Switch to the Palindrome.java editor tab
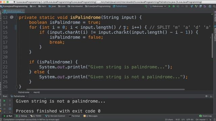The width and height of the screenshot is (216, 121). tap(13, 11)
